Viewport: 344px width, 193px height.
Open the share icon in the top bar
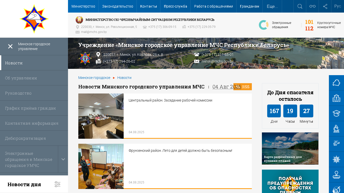coord(325,6)
